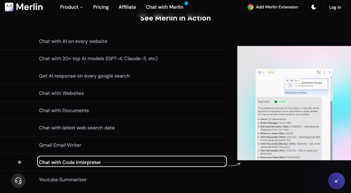Collapse the Step Details section chevron
Screen dimensions: 351x193
click(319, 102)
